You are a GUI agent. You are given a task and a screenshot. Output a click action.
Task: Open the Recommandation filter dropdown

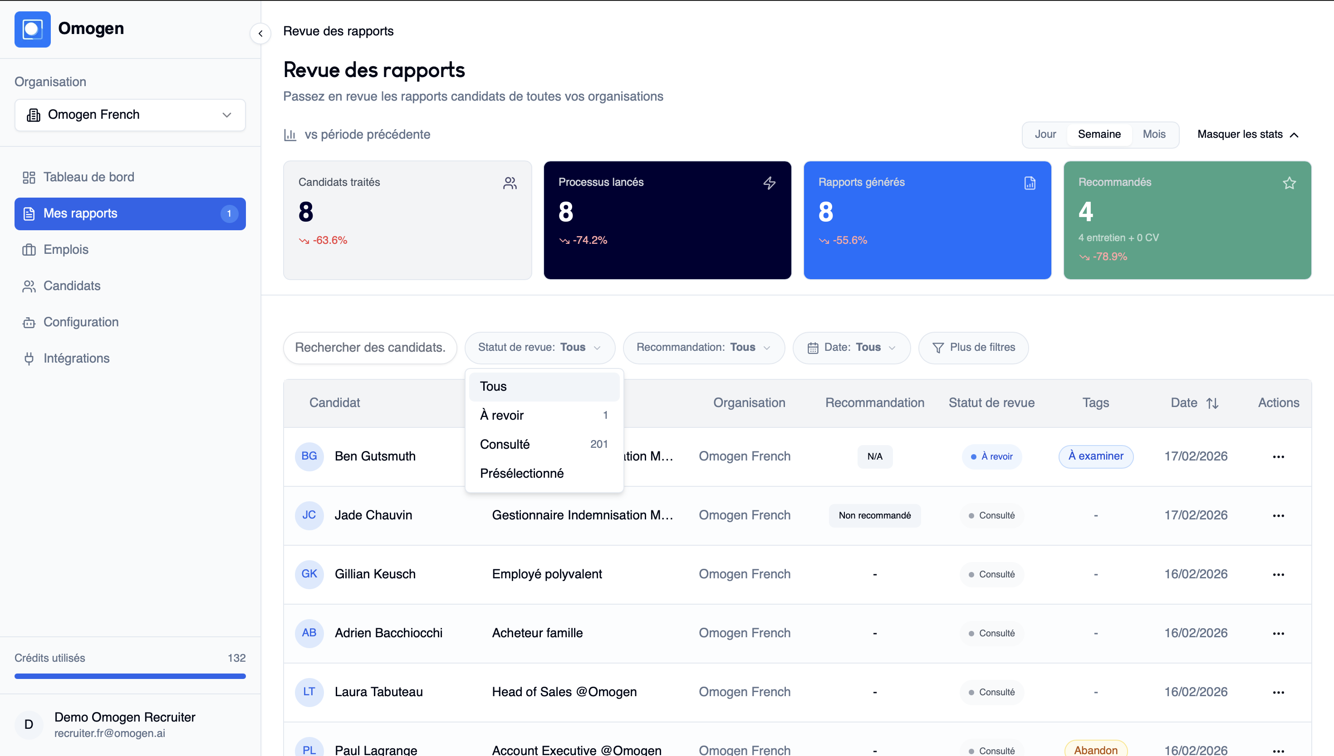tap(704, 347)
